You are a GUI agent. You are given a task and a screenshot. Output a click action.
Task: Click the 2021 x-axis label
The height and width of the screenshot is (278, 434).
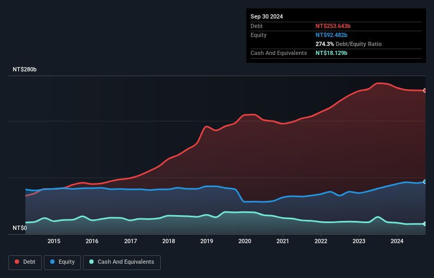[283, 241]
